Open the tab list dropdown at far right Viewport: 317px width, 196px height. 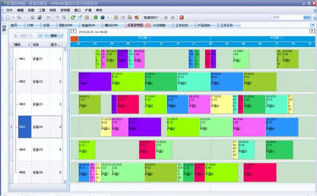point(313,25)
